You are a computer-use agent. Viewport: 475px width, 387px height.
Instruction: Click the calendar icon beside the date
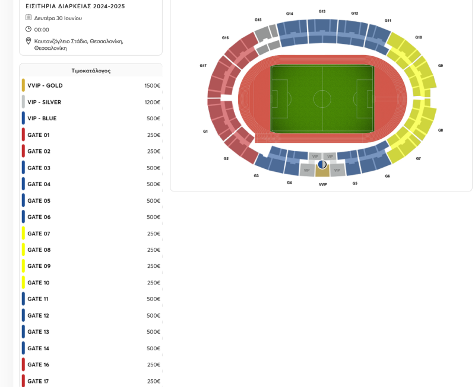click(x=28, y=17)
